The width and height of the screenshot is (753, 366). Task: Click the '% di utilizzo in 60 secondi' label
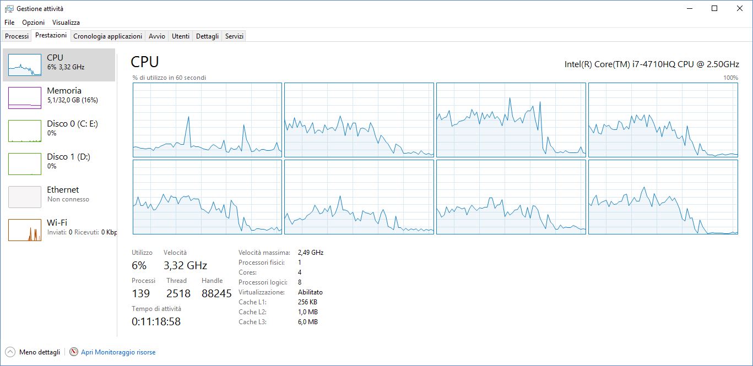coord(169,78)
